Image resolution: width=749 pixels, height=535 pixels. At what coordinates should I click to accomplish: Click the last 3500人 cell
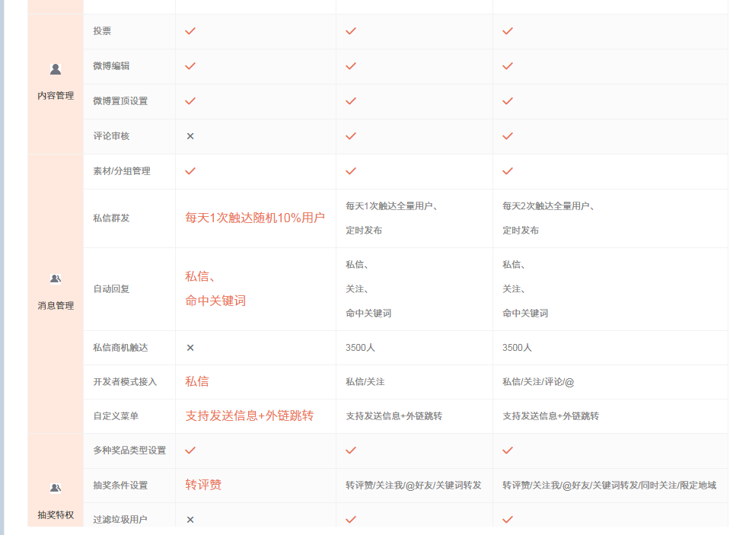(x=517, y=348)
